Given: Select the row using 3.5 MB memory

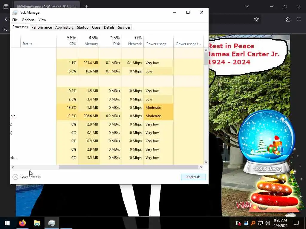Looking at the screenshot, I should pyautogui.click(x=107, y=158).
